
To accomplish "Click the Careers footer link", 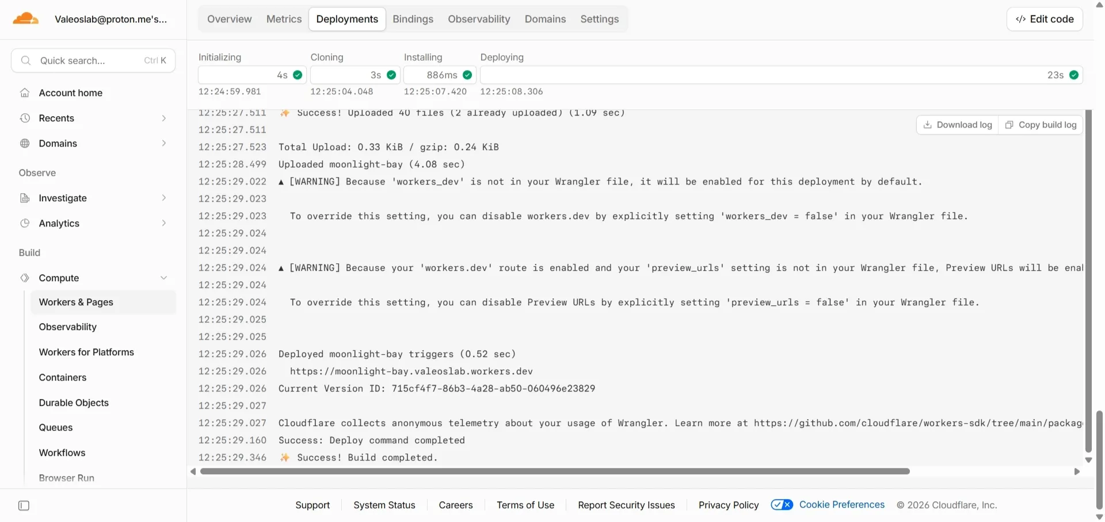I will (456, 505).
